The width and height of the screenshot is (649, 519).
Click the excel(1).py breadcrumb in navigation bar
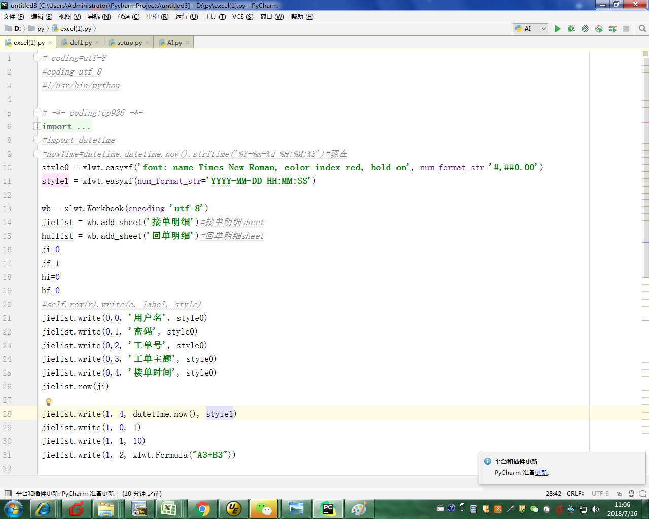click(72, 29)
